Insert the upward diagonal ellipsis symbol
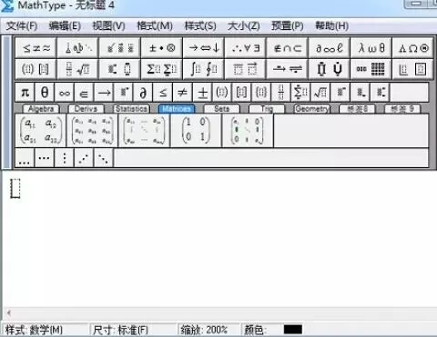 click(x=84, y=158)
